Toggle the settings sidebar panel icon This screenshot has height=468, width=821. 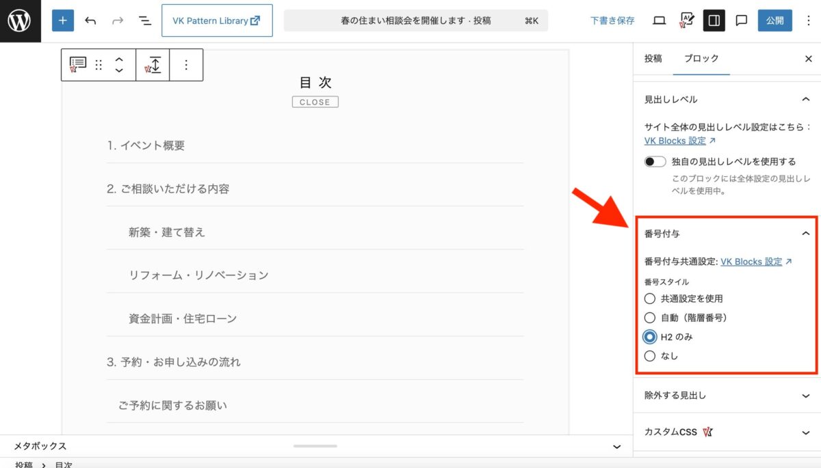714,20
